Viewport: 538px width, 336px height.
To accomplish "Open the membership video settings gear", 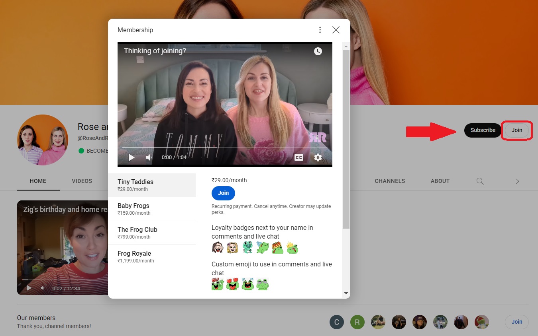I will coord(318,157).
